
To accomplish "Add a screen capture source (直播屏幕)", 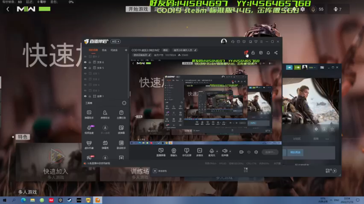I will click(x=161, y=152).
